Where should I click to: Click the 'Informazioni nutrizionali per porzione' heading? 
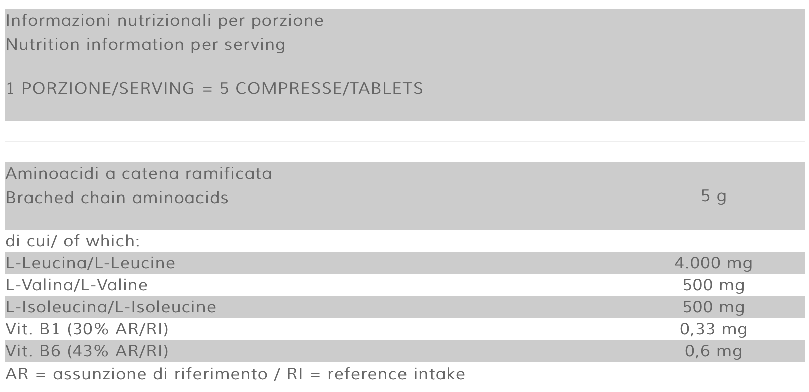[164, 21]
